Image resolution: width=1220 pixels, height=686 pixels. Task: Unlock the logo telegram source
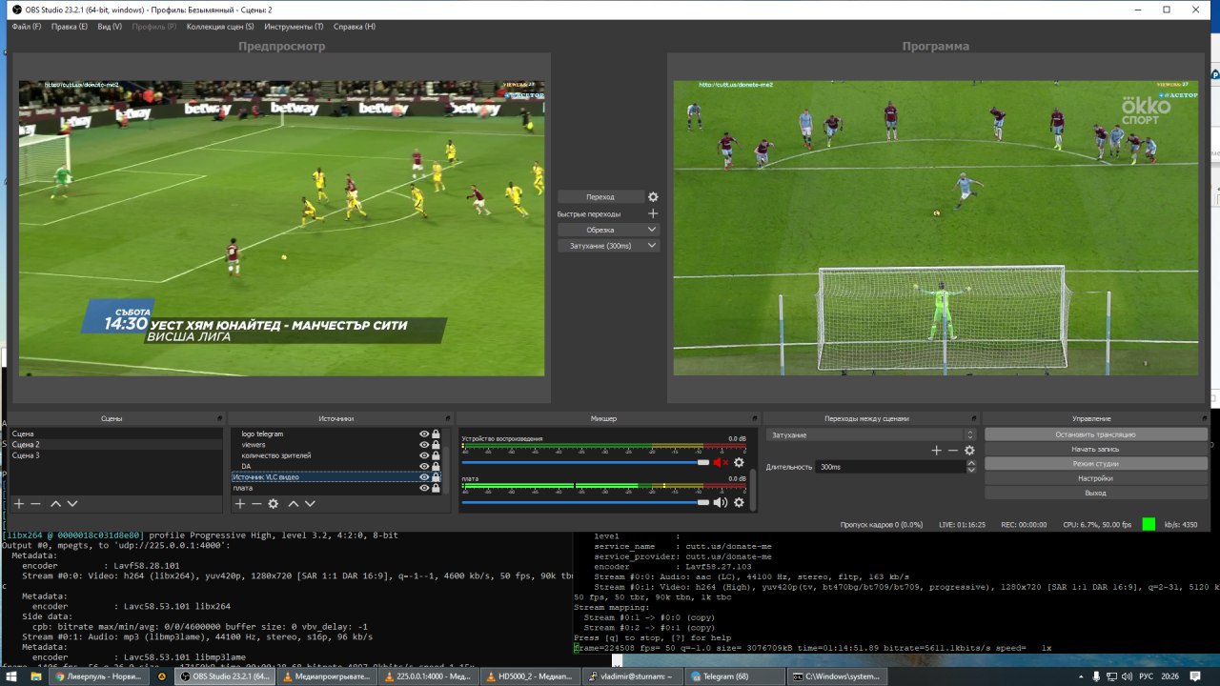pos(437,434)
